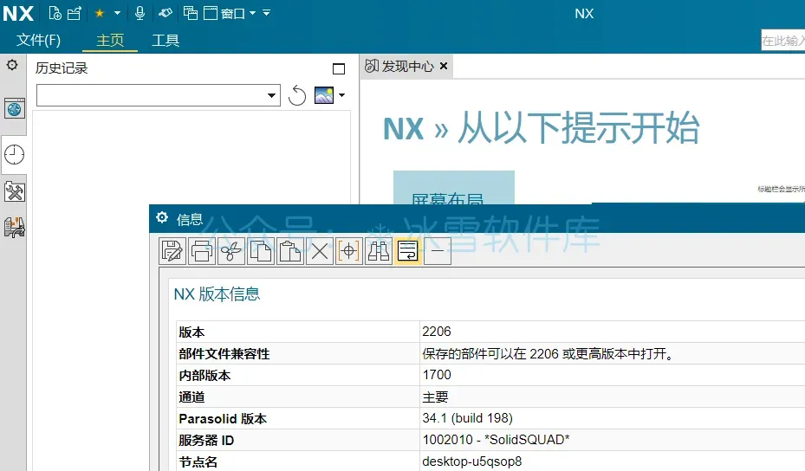Screen dimensions: 805x471
Task: Click the yellow star favorites icon
Action: (x=100, y=13)
